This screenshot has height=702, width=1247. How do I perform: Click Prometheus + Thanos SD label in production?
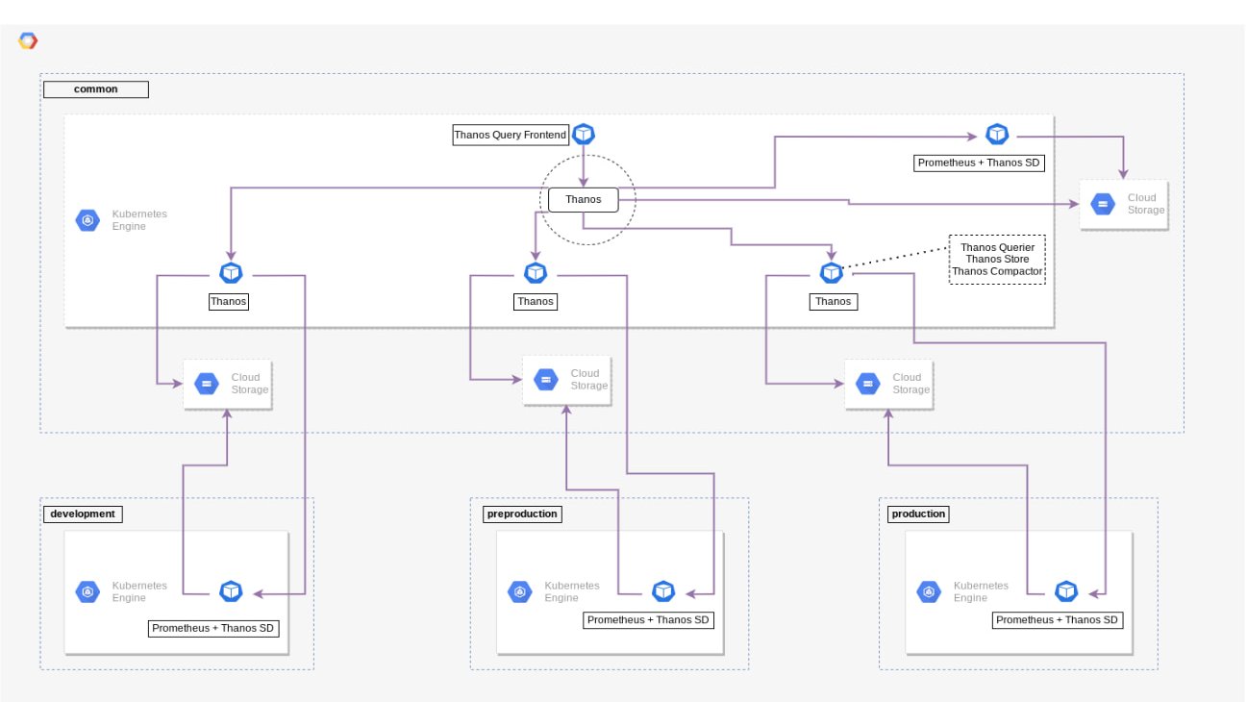(x=1058, y=620)
